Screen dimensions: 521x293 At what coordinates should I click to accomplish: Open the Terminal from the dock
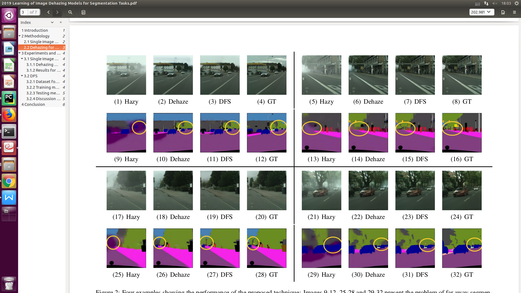(x=9, y=132)
